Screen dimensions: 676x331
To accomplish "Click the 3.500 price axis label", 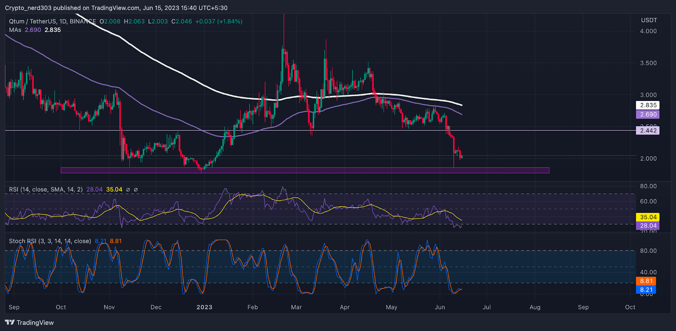I will click(x=649, y=63).
